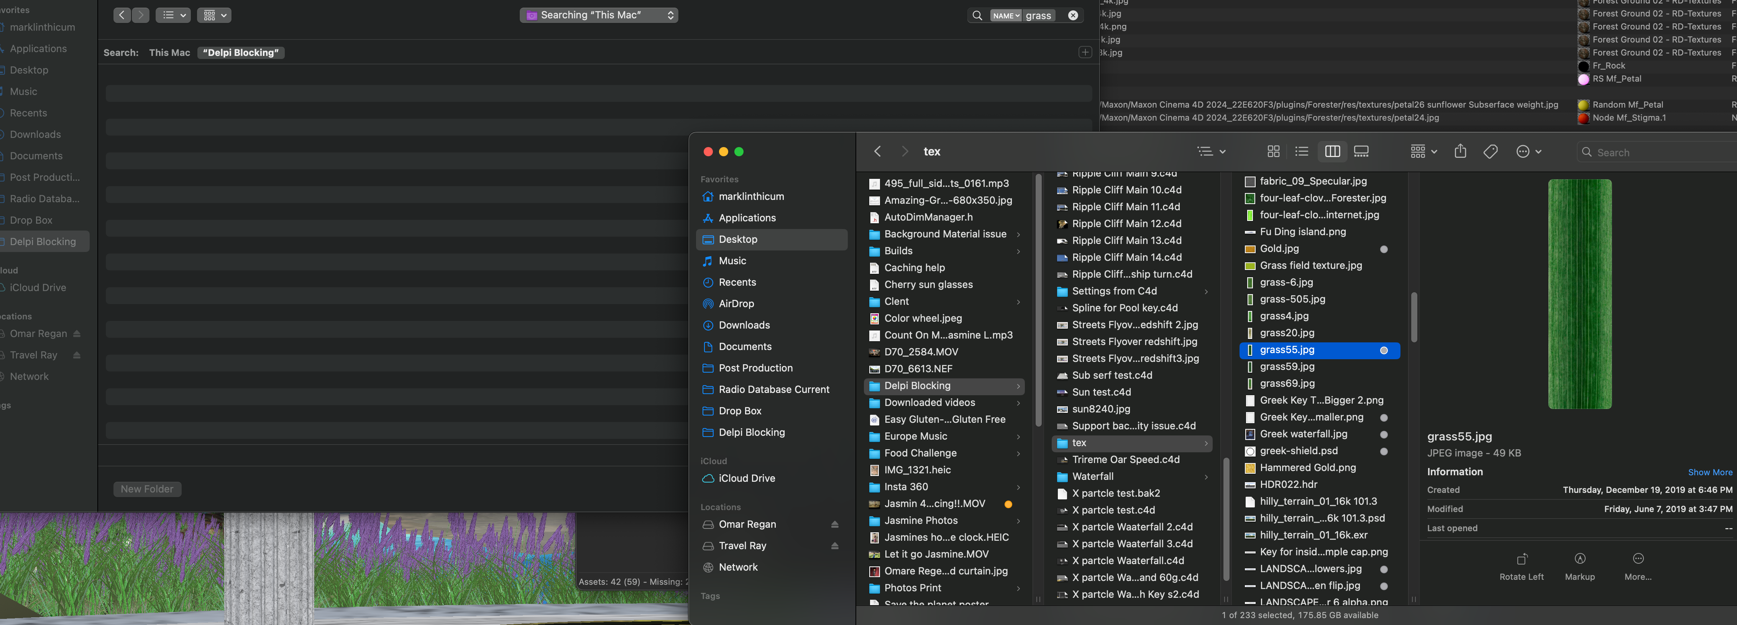
Task: Switch to gallery view in tex window
Action: [1361, 152]
